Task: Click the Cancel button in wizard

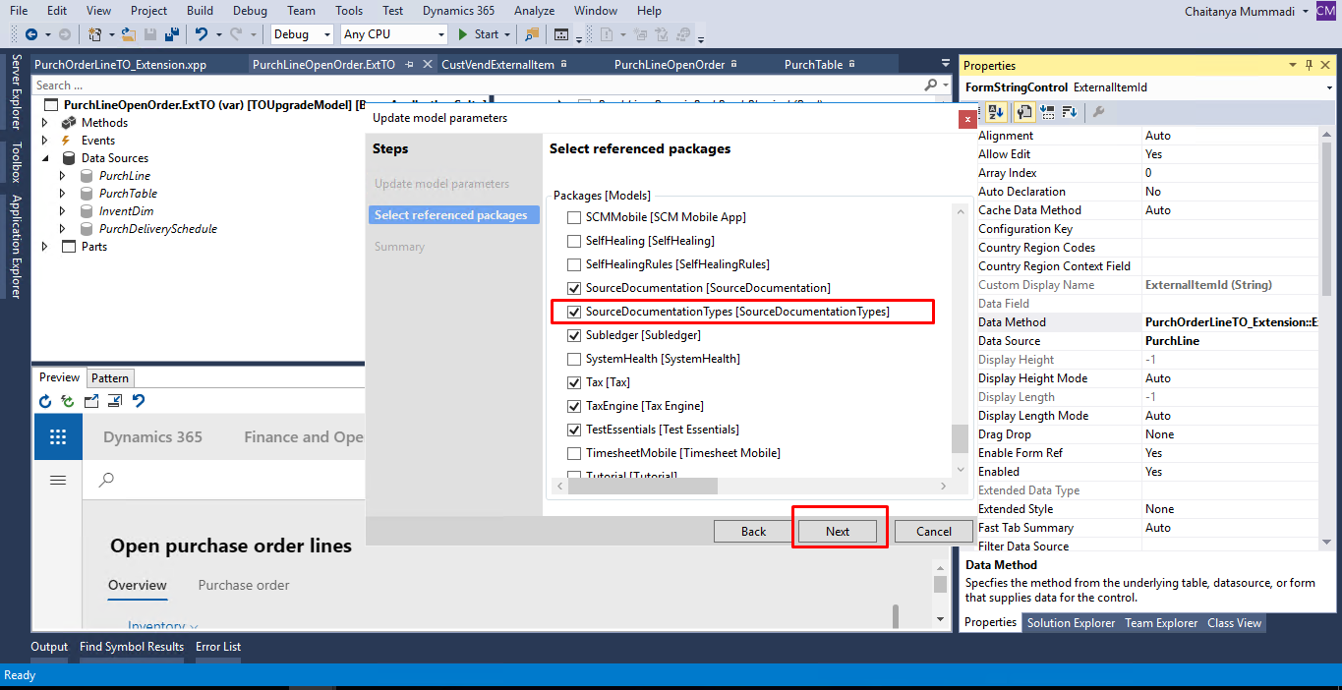Action: click(x=933, y=531)
